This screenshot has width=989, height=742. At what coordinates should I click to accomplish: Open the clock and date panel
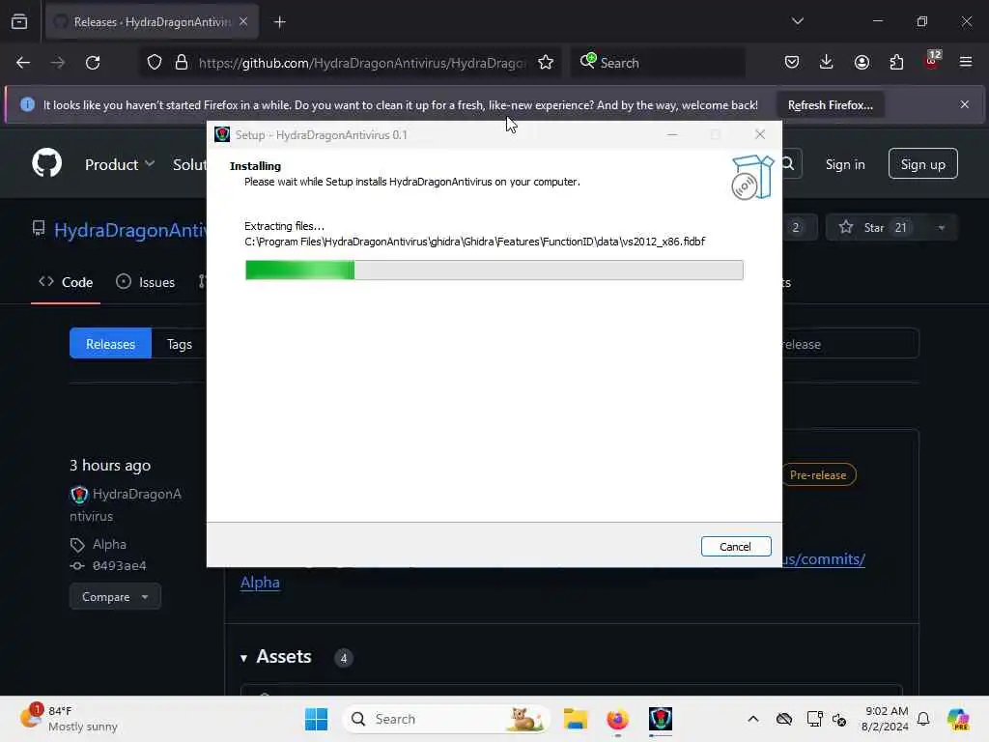click(885, 719)
